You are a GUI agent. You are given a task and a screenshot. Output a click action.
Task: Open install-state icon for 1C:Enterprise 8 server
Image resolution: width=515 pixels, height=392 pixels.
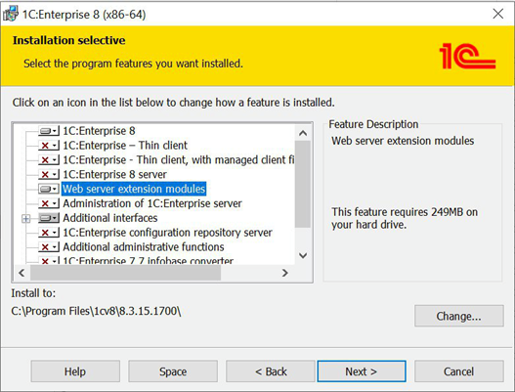pos(49,174)
